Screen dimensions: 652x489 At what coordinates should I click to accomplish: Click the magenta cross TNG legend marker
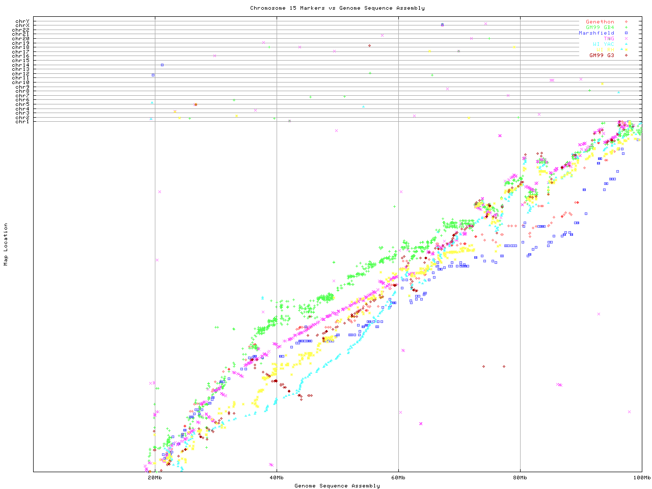coord(626,39)
